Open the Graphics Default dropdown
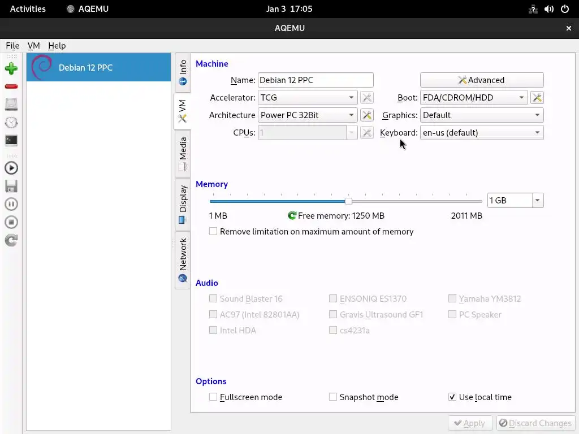 coord(482,115)
